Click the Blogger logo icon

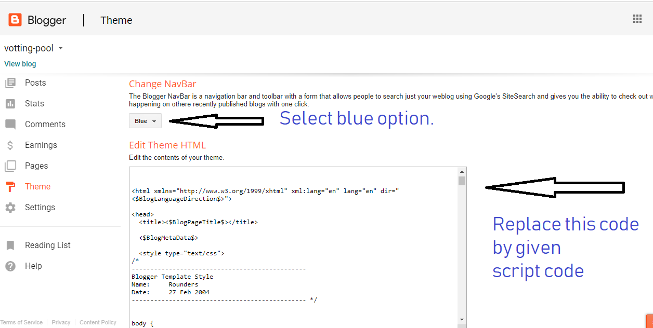(x=15, y=20)
